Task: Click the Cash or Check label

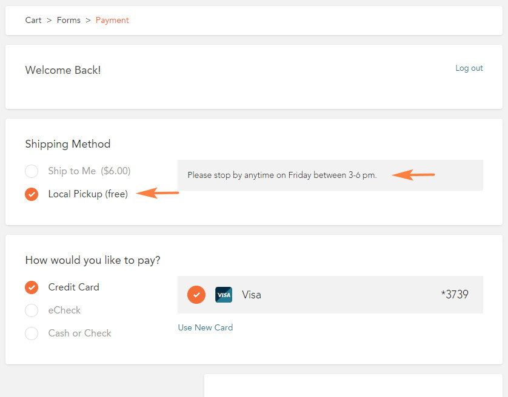Action: click(x=79, y=333)
